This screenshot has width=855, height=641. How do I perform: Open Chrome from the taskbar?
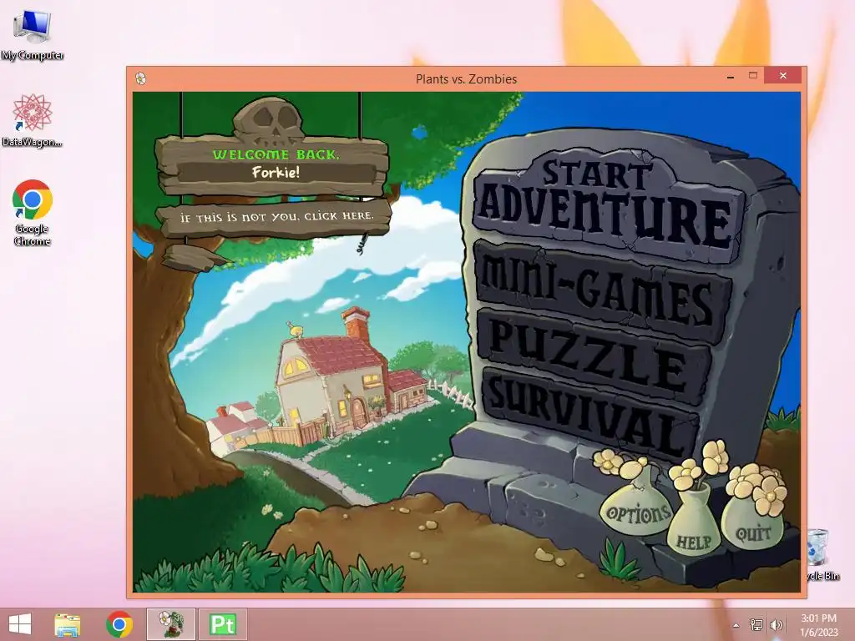pos(119,624)
